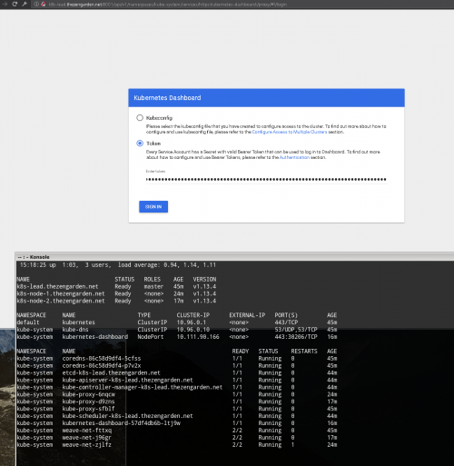Viewport: 454px width, 466px height.
Task: Click pod etcd-k8s-lead.thezengarden.net
Action: (x=111, y=372)
